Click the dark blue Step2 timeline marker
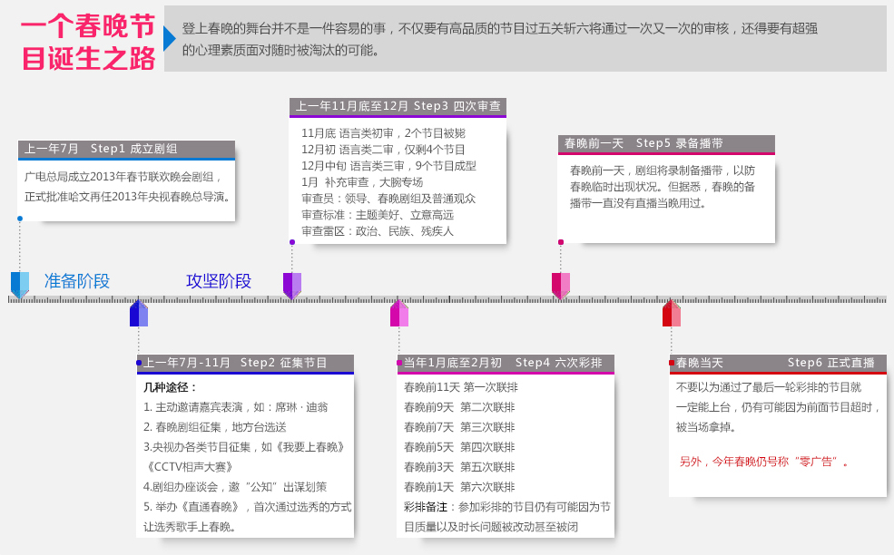 [x=138, y=312]
